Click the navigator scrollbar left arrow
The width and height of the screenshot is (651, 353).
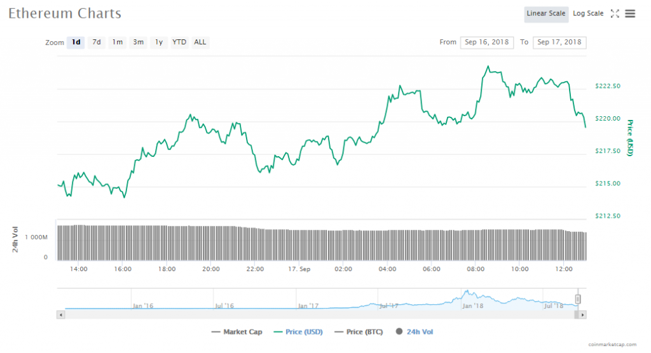point(61,314)
